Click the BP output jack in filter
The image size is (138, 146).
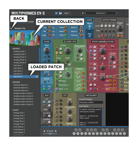[110, 77]
